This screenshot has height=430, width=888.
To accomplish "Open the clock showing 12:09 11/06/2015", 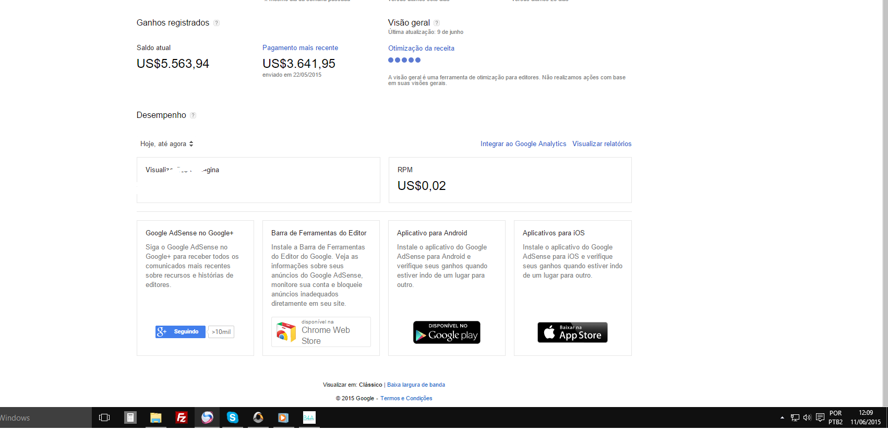I will tap(866, 417).
